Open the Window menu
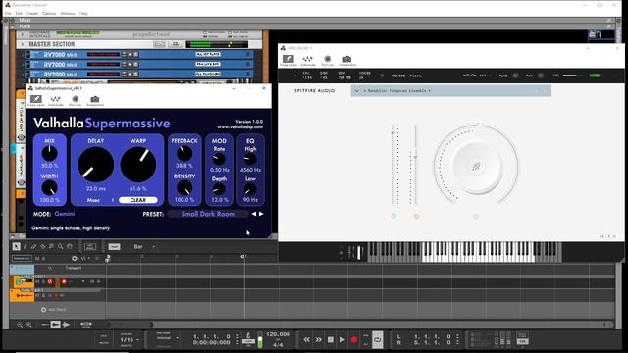Viewport: 628px width, 353px height. click(x=68, y=13)
